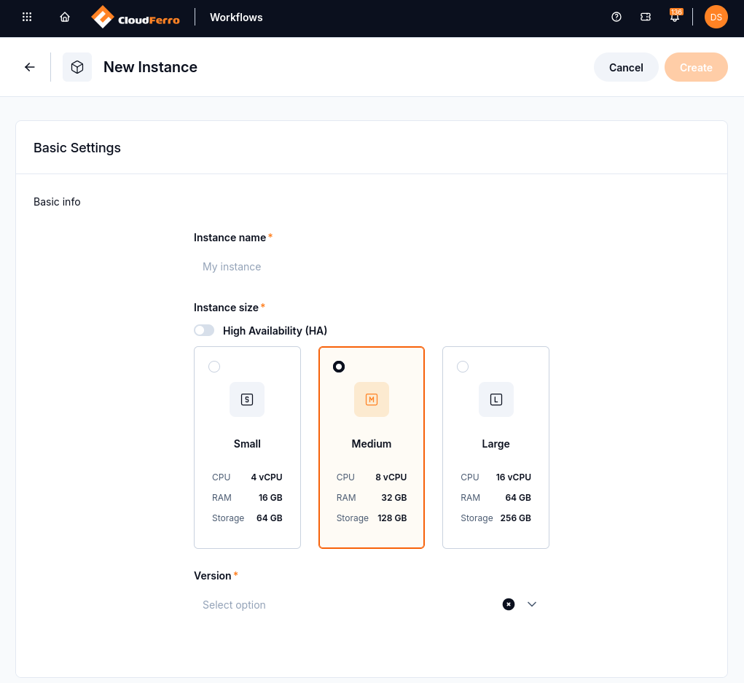Click the cube instance icon
The image size is (744, 683).
click(x=77, y=67)
